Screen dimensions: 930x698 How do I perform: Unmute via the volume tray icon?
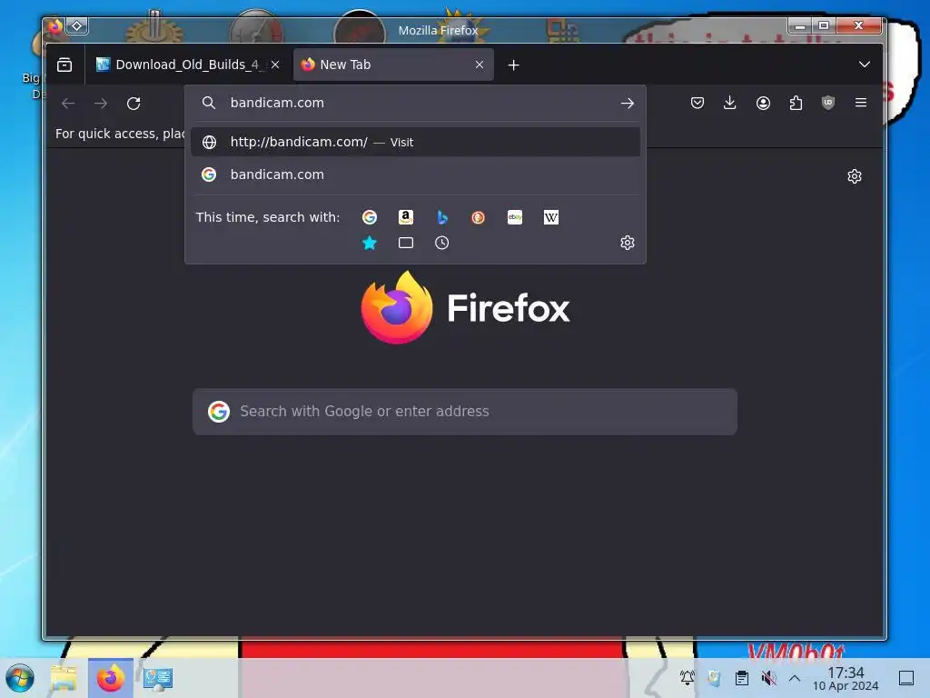(x=768, y=678)
